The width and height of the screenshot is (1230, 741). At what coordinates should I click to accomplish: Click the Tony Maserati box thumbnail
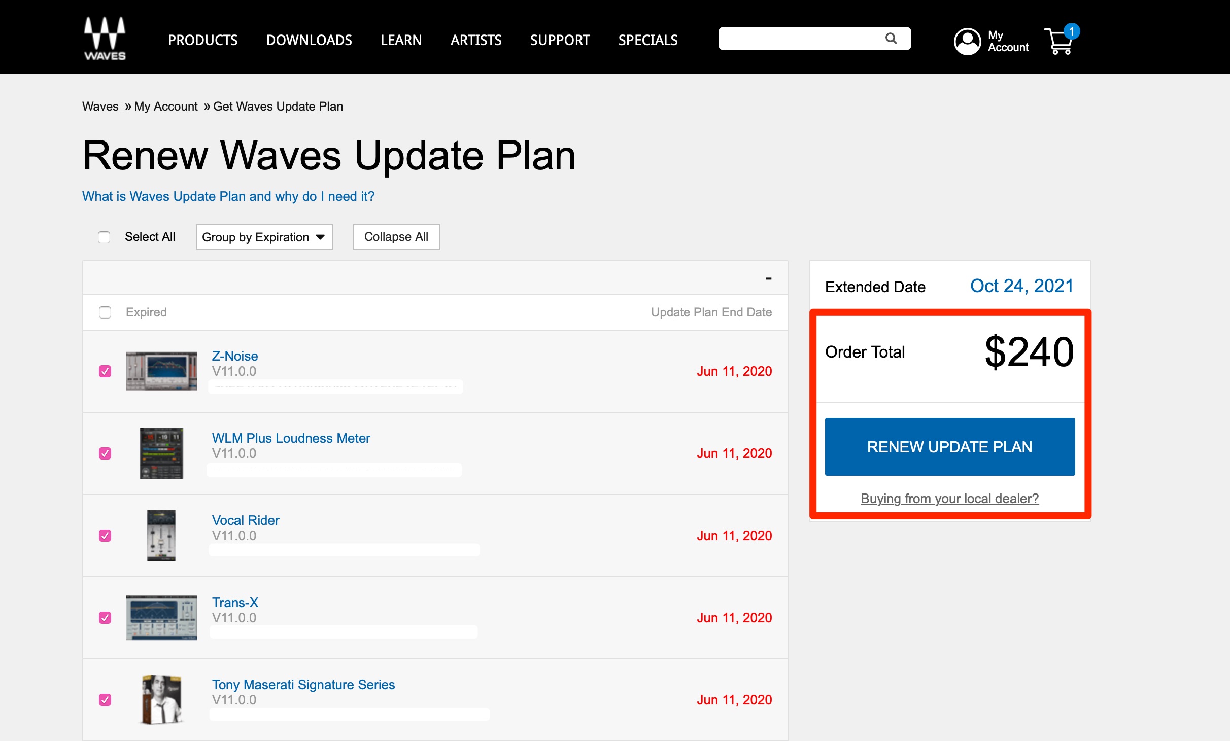pyautogui.click(x=161, y=700)
